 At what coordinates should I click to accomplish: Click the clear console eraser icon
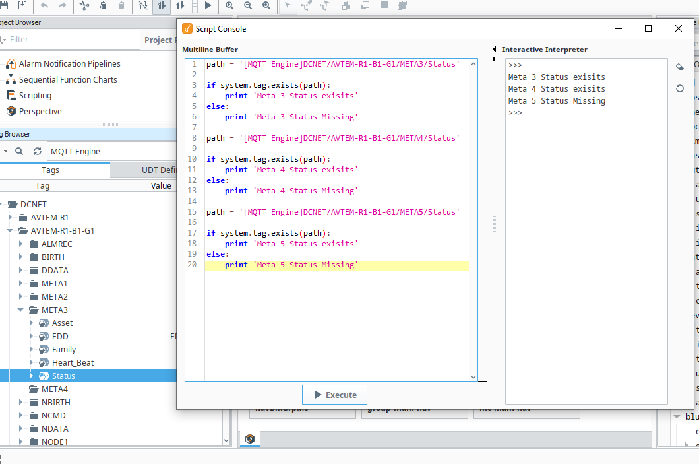point(679,67)
